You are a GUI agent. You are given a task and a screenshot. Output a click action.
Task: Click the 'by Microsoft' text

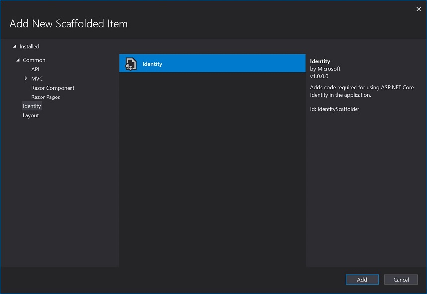point(325,69)
